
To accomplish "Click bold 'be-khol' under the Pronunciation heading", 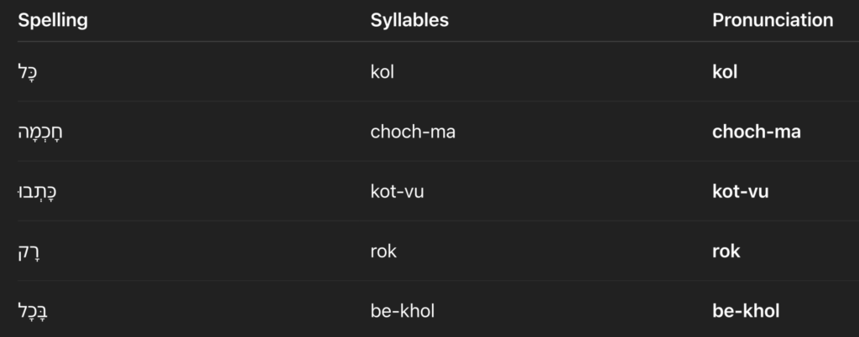I will click(746, 312).
